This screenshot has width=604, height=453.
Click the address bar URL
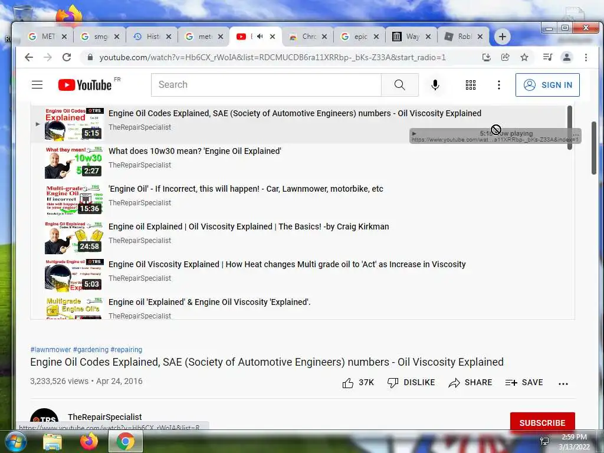click(273, 57)
